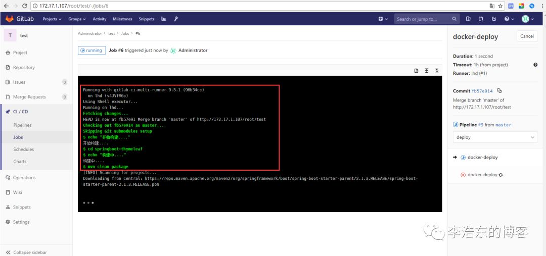Open the Administrator user link by avatar
Image resolution: width=546 pixels, height=256 pixels.
click(193, 50)
